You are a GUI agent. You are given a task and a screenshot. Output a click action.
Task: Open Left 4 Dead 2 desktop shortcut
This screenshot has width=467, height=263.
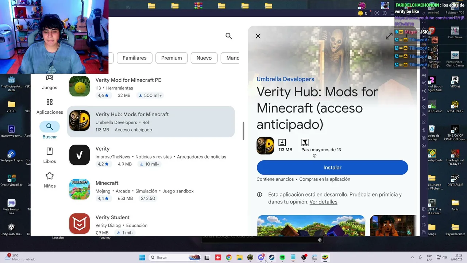coord(455,106)
